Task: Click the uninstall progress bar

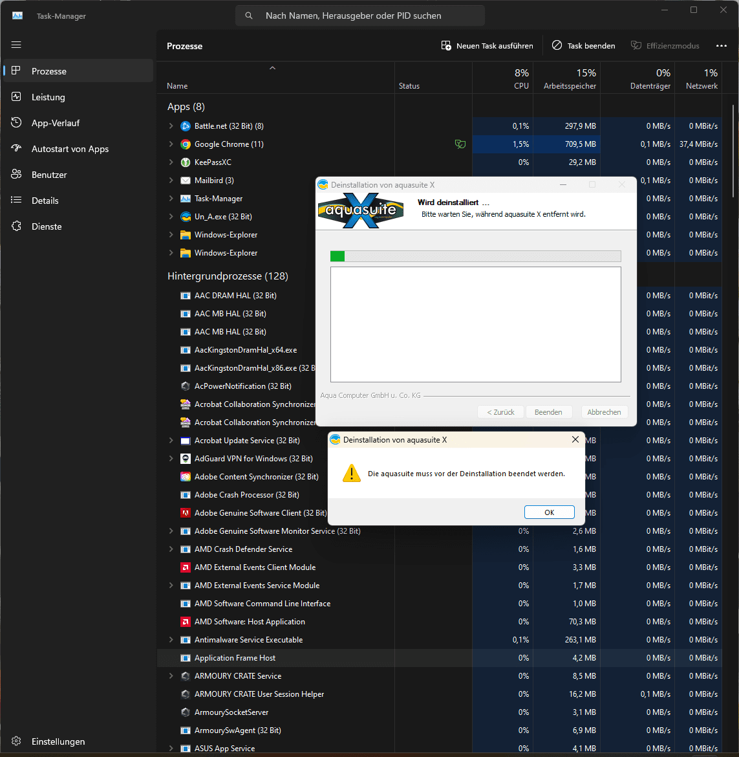Action: (476, 256)
